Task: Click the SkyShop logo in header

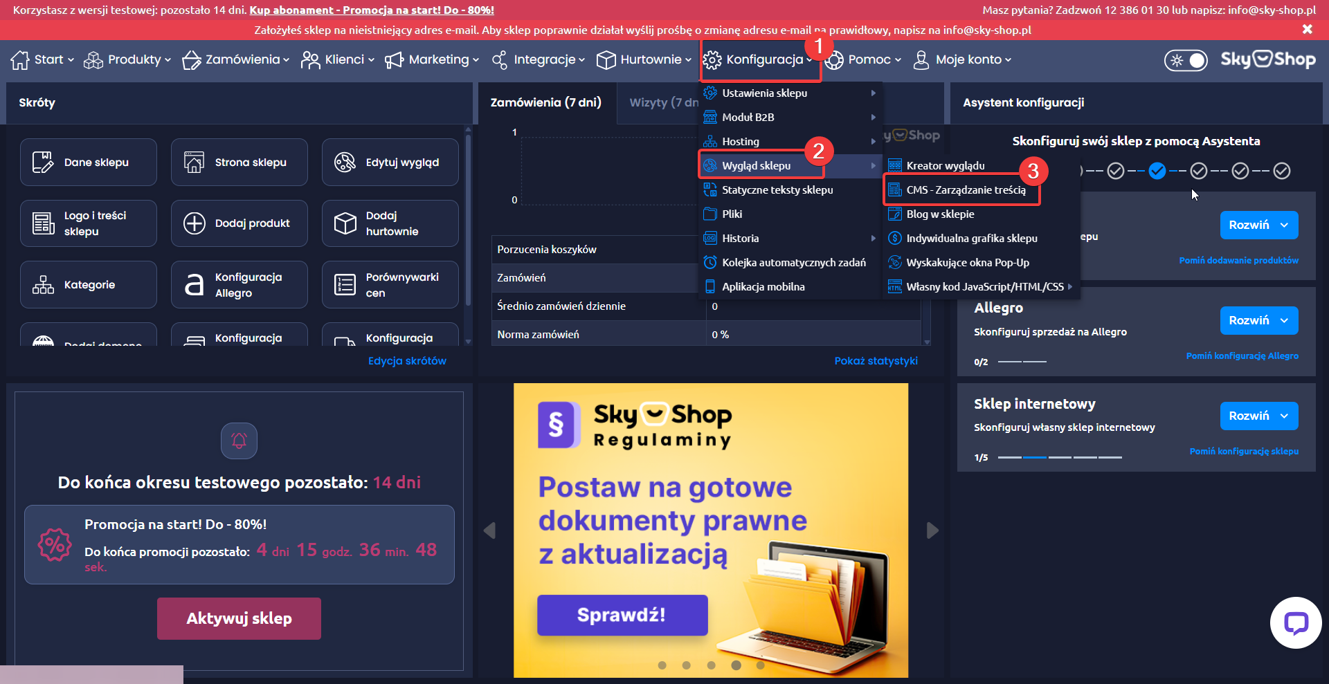Action: [x=1268, y=59]
